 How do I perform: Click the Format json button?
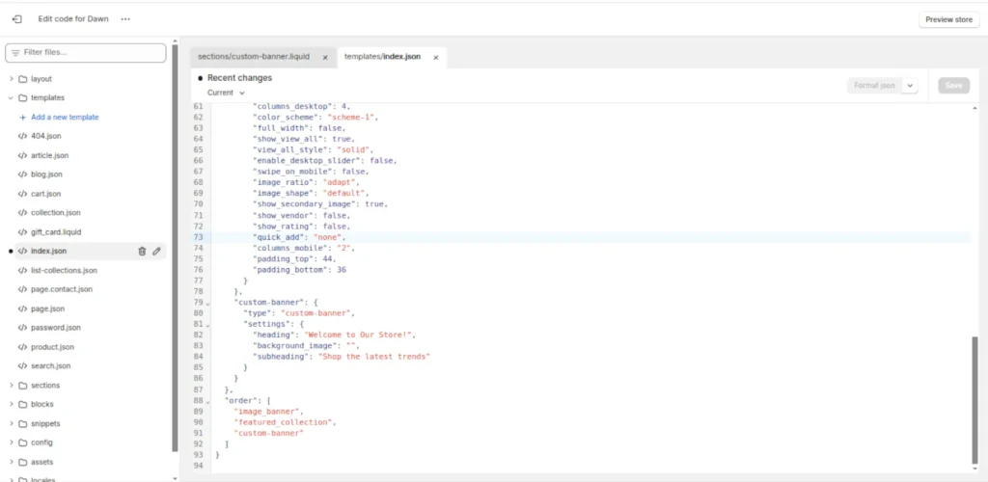(874, 86)
